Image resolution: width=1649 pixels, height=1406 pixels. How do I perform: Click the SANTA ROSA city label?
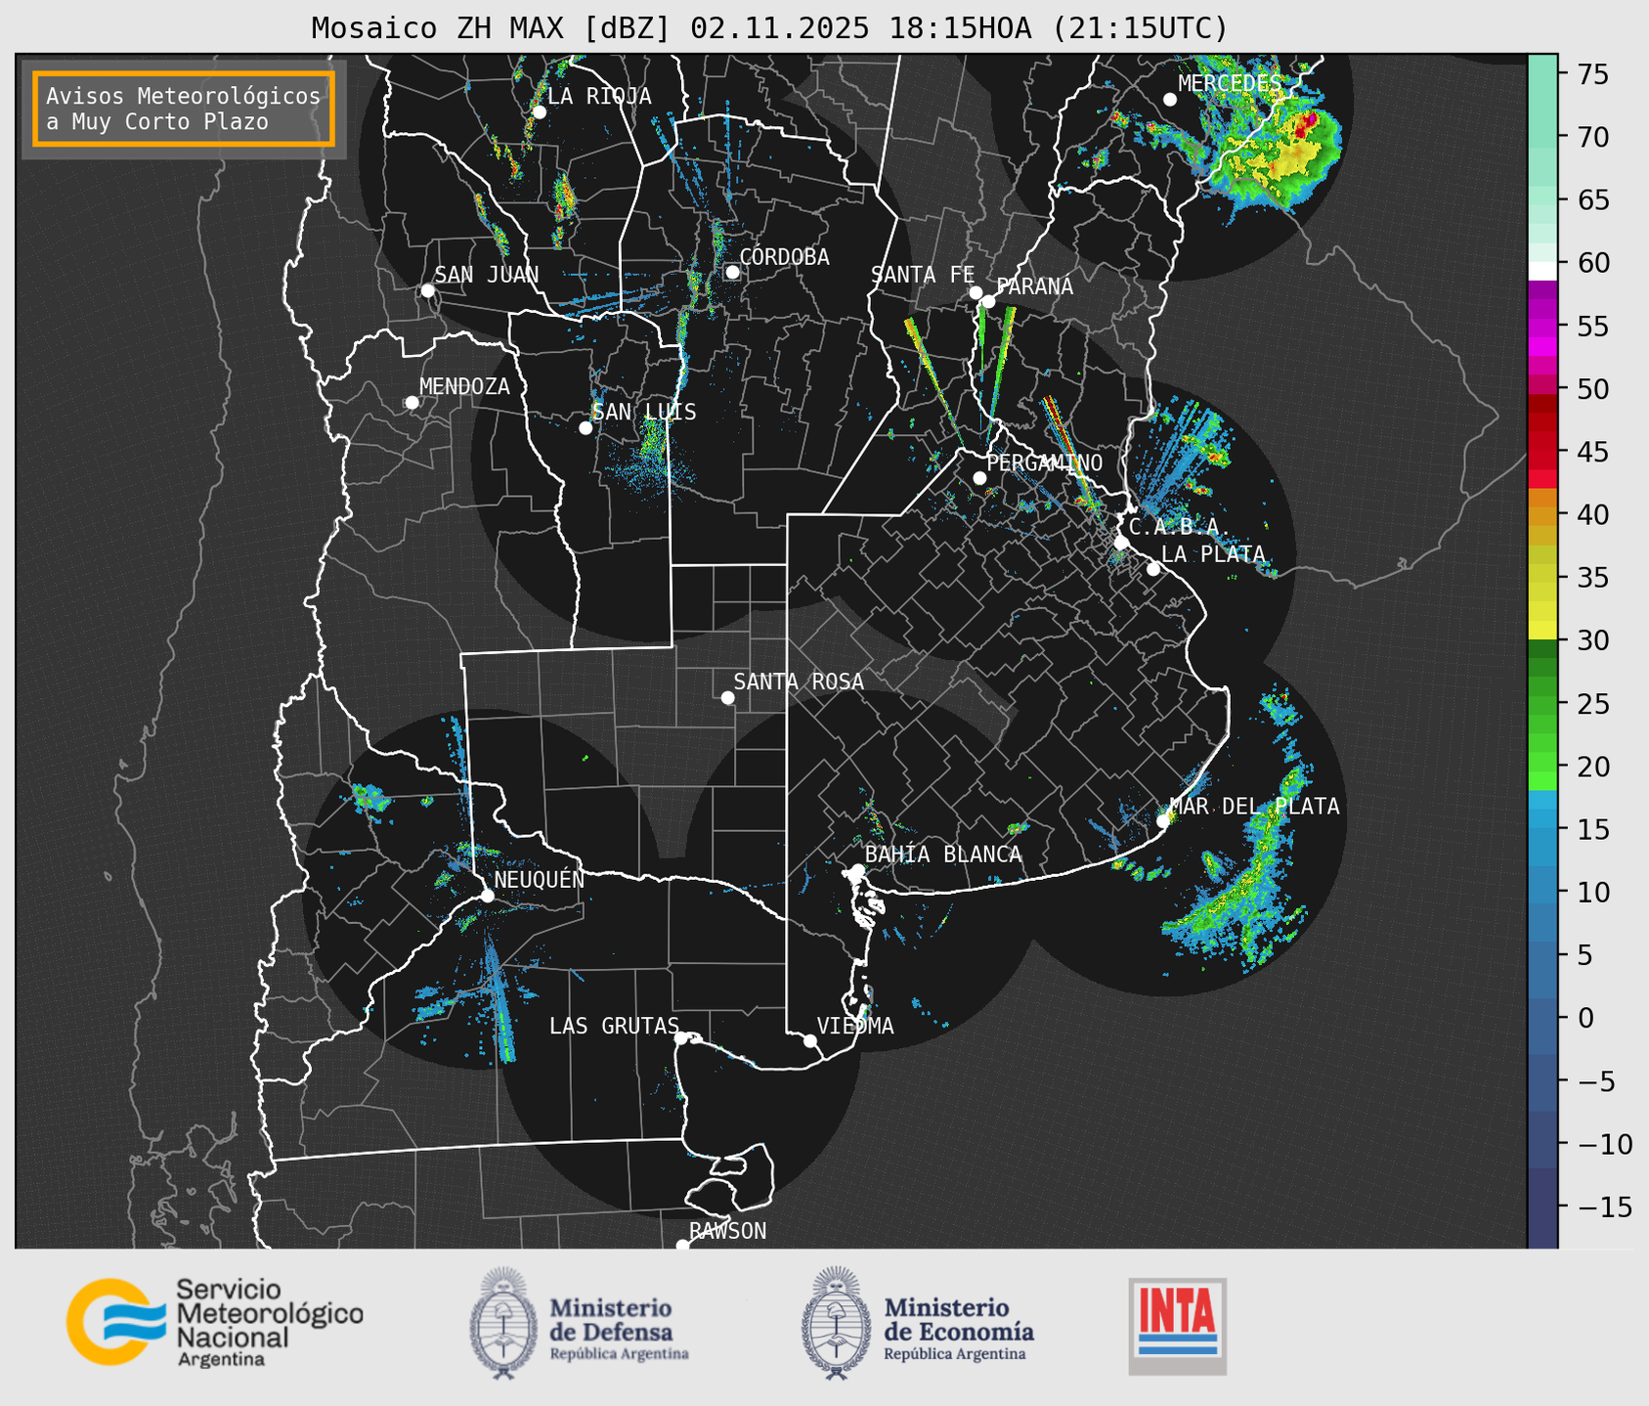pos(799,681)
